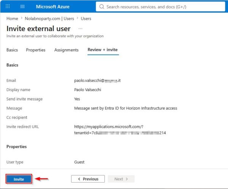228x189 pixels.
Task: Click the collaborate with your organization subtitle
Action: [x=55, y=36]
